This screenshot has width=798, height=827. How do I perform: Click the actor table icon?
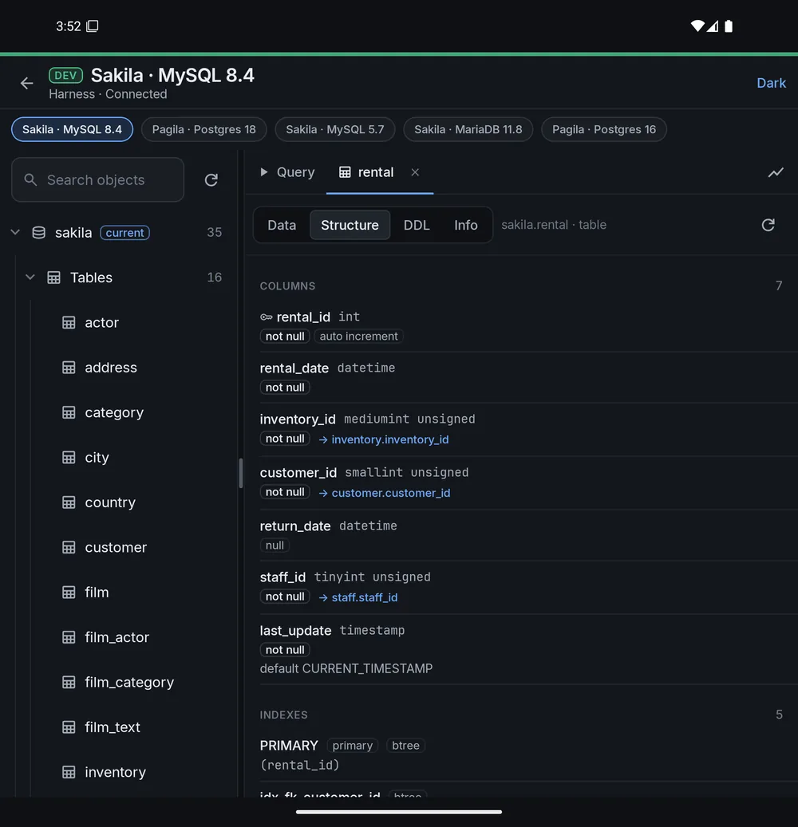pyautogui.click(x=69, y=323)
